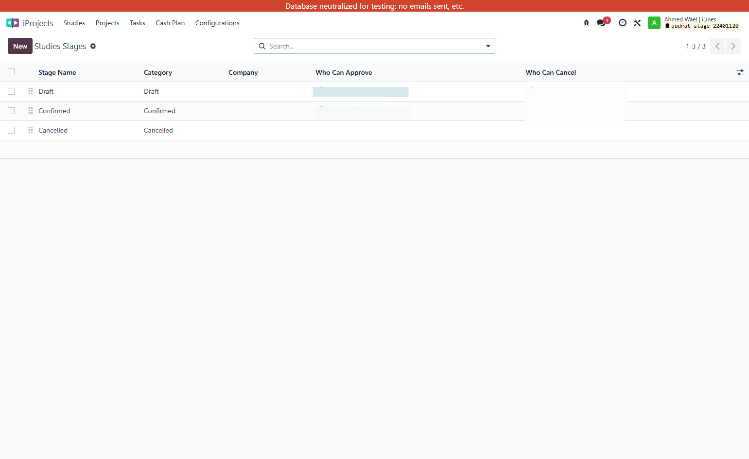The width and height of the screenshot is (749, 459).
Task: Click the Cancelled category cell
Action: tap(158, 130)
